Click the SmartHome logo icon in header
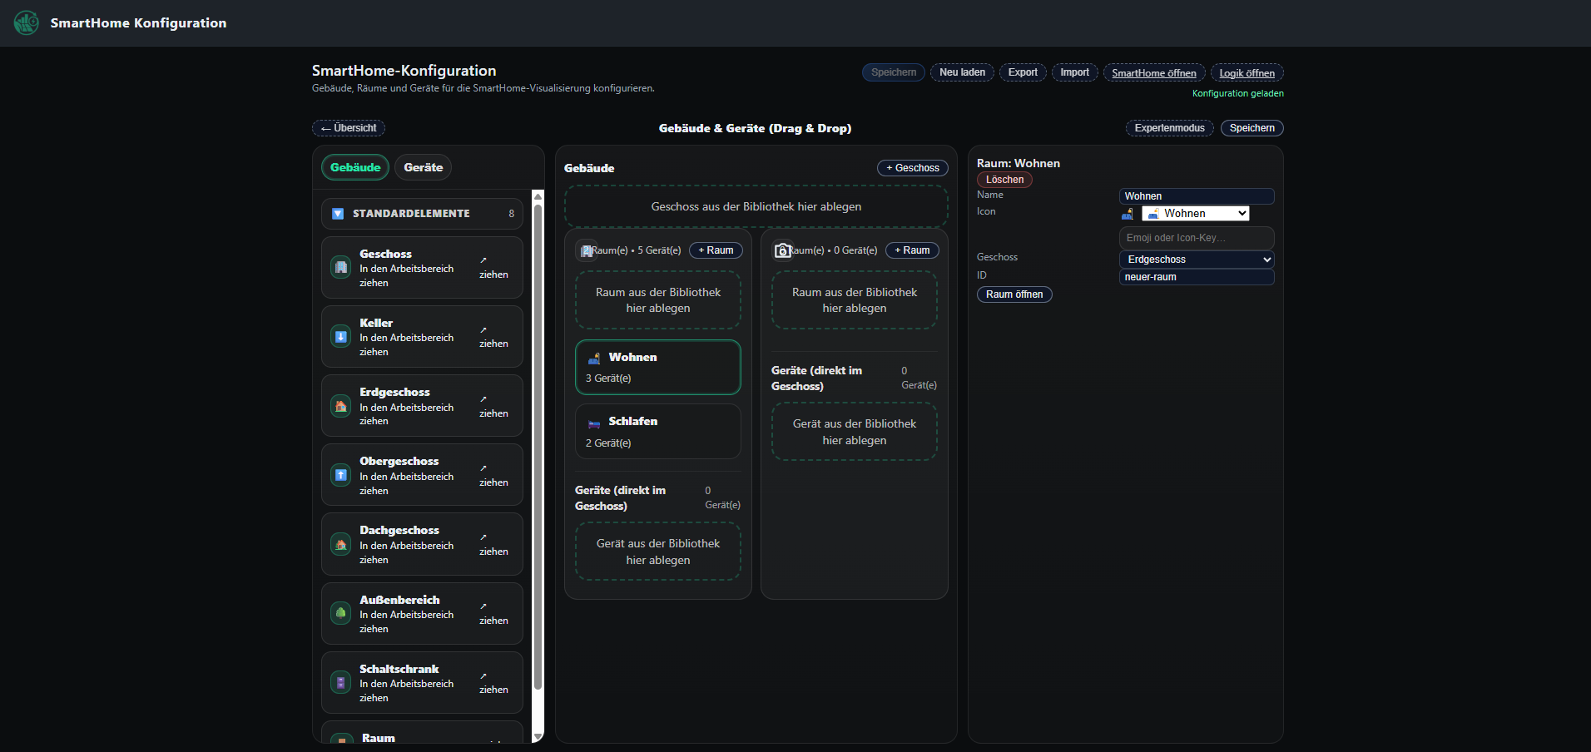The image size is (1591, 752). pyautogui.click(x=27, y=22)
